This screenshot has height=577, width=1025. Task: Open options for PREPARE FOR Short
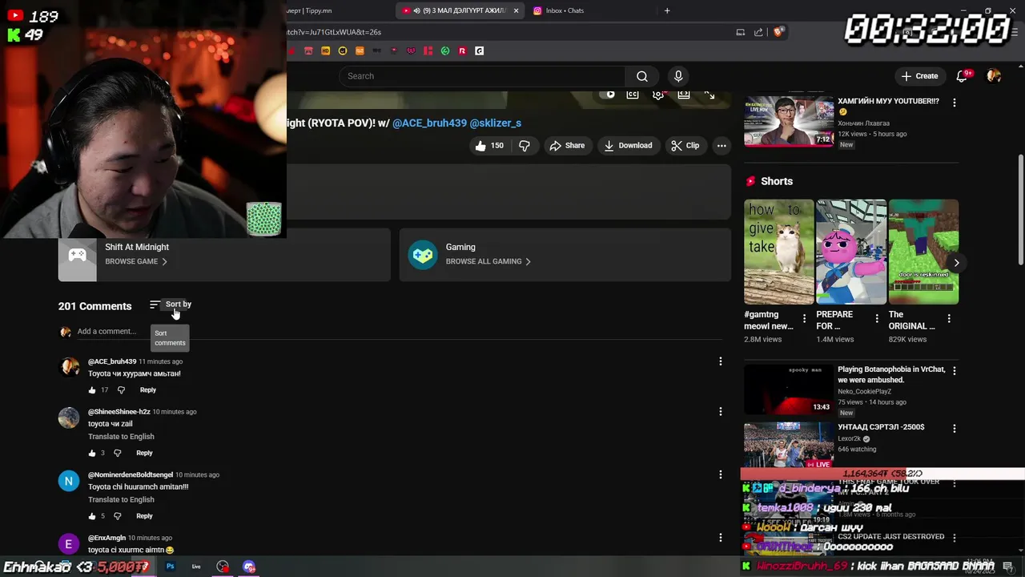coord(877,319)
